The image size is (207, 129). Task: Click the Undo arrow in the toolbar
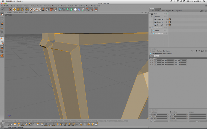click(x=3, y=9)
